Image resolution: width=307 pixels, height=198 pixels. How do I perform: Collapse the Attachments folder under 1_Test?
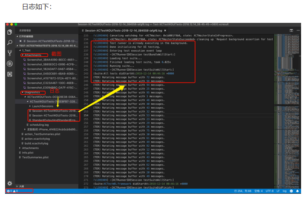[22, 55]
